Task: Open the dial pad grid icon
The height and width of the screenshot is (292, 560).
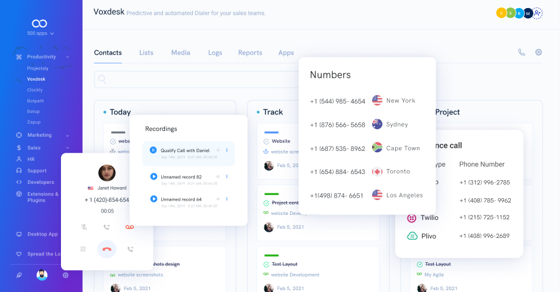Action: (83, 249)
